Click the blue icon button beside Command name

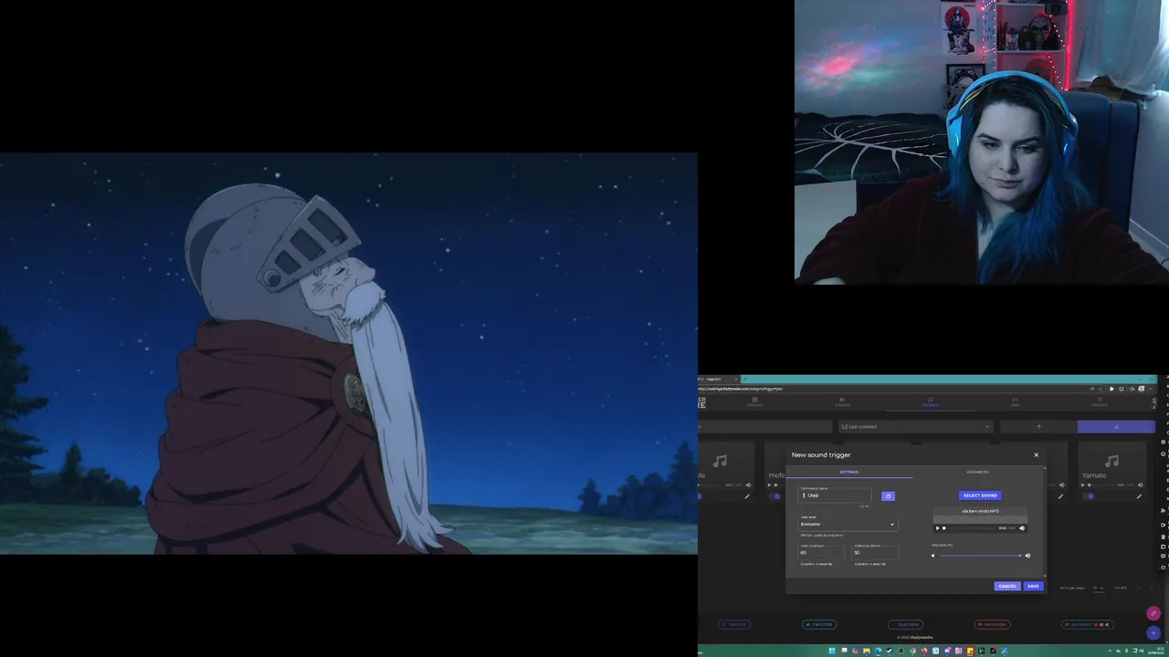pyautogui.click(x=888, y=495)
